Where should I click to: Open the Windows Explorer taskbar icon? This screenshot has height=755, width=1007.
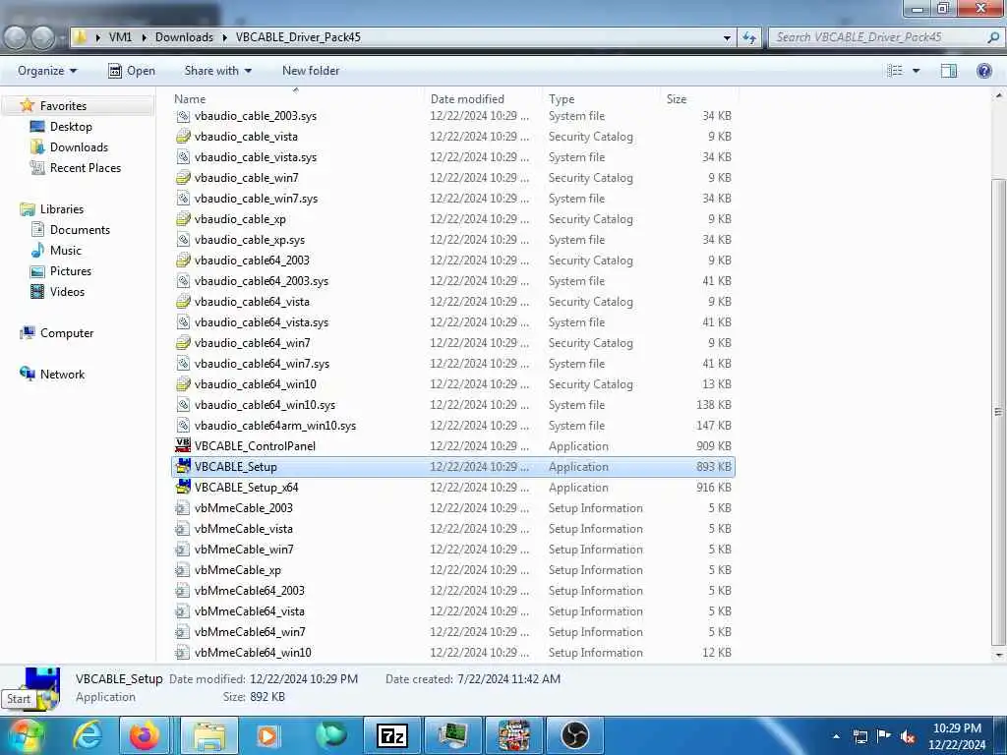(x=208, y=735)
